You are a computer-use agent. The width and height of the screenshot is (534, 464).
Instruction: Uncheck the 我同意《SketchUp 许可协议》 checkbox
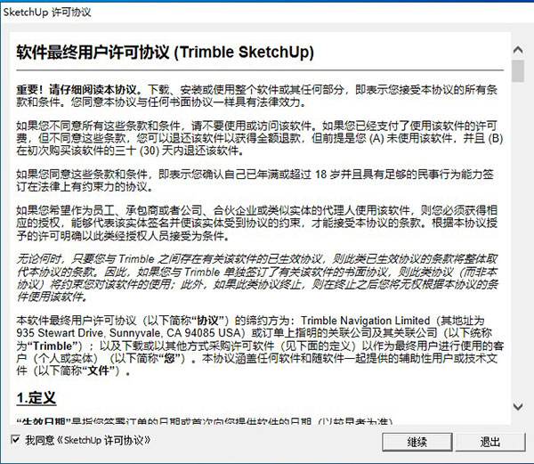16,439
